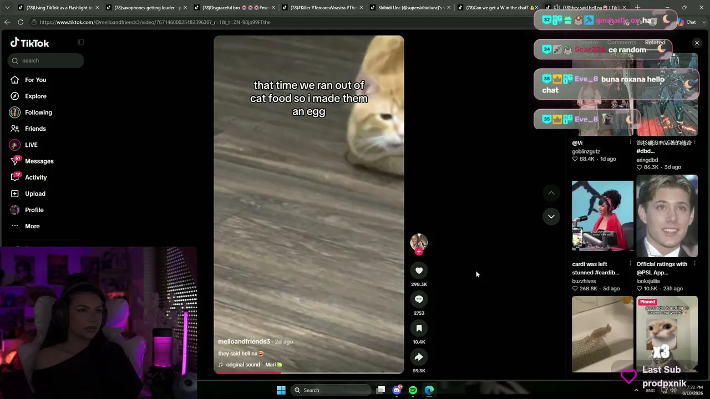The height and width of the screenshot is (399, 710).
Task: Click the TikTok logo
Action: coord(30,43)
